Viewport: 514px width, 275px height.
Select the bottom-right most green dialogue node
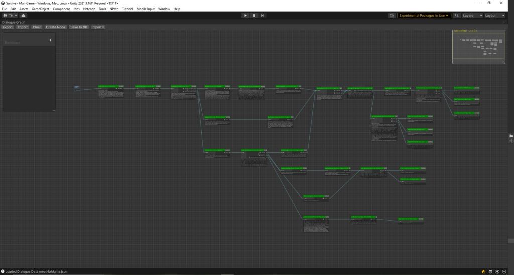point(411,221)
